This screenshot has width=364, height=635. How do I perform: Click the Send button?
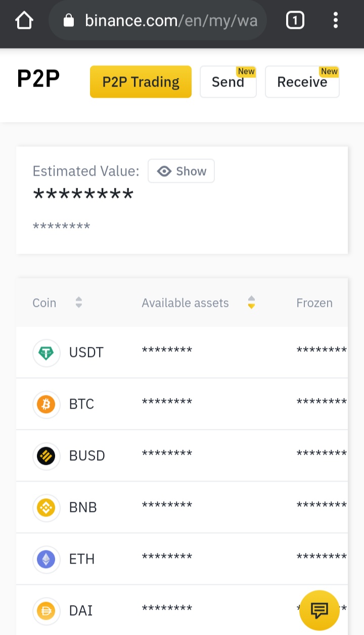pos(228,82)
